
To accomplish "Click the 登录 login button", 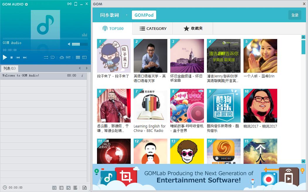I will [295, 15].
